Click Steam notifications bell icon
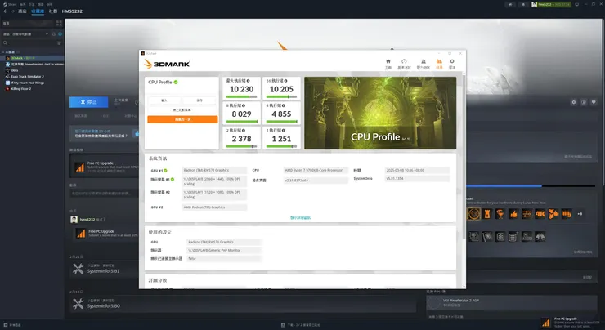 523,5
